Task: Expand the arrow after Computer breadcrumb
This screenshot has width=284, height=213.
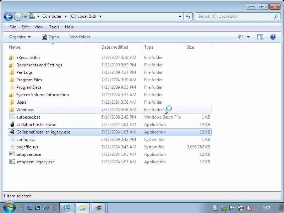Action: click(x=66, y=16)
